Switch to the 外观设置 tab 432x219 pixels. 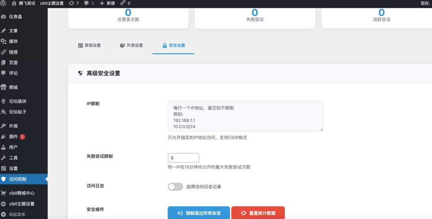tap(131, 45)
